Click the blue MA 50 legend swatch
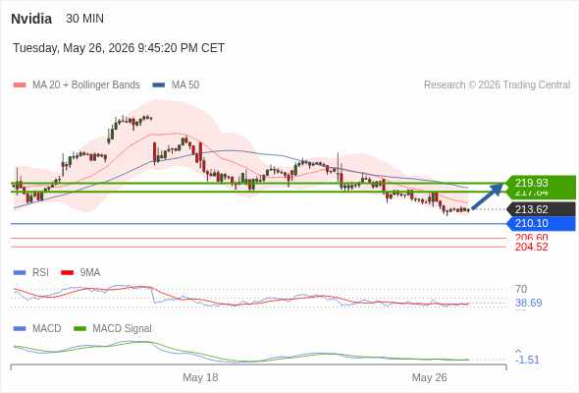 coord(158,85)
